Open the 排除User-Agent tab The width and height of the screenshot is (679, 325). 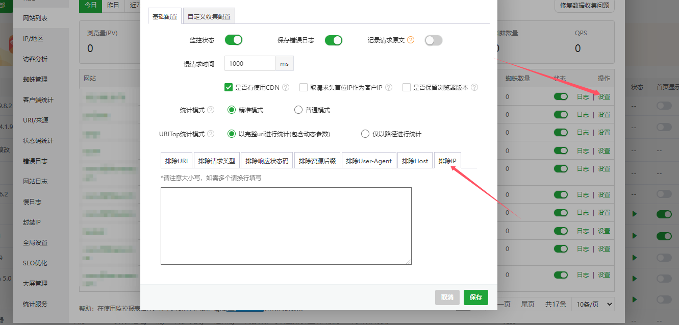[369, 161]
